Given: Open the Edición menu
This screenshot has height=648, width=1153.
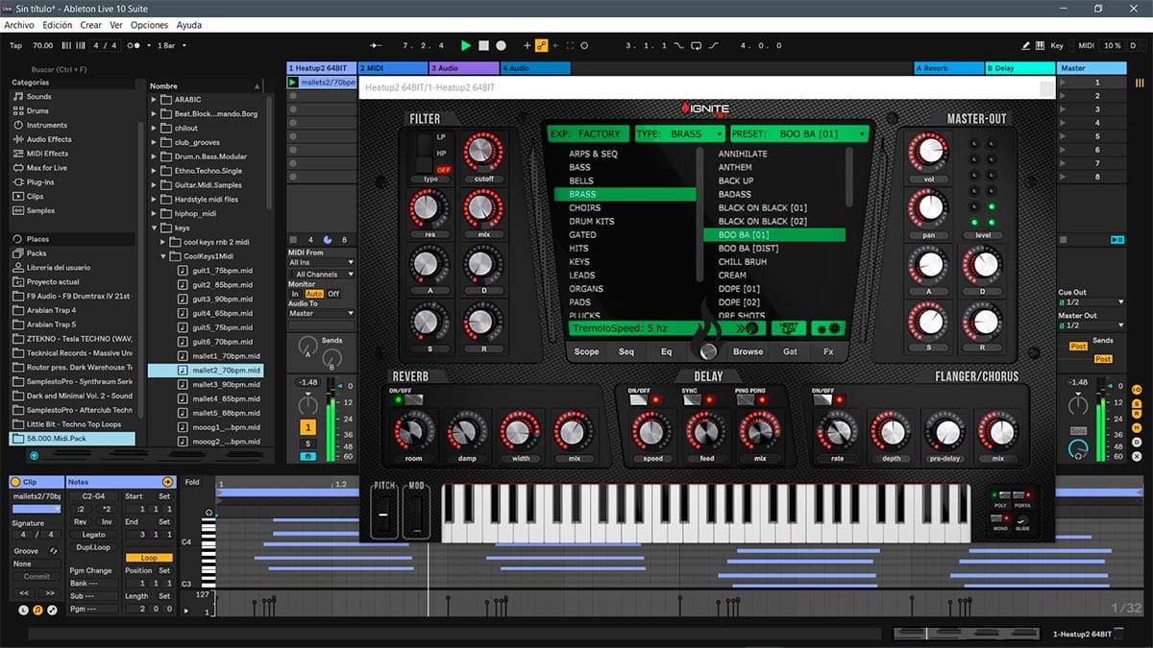Looking at the screenshot, I should [x=57, y=25].
